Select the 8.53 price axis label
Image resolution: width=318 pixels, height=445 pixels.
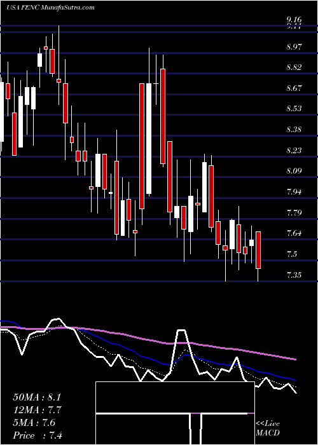tap(294, 109)
